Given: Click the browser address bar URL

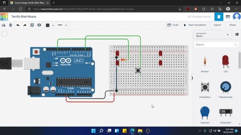Looking at the screenshot, I should [83, 9].
